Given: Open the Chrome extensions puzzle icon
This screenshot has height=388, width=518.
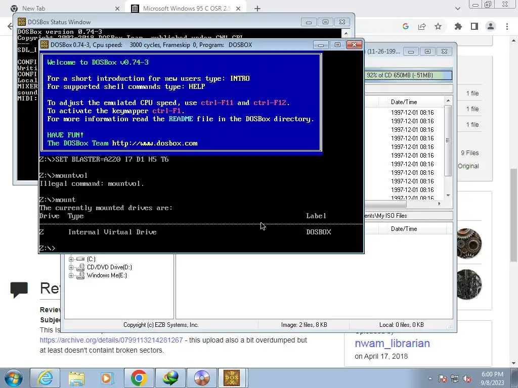Looking at the screenshot, I should [x=458, y=26].
